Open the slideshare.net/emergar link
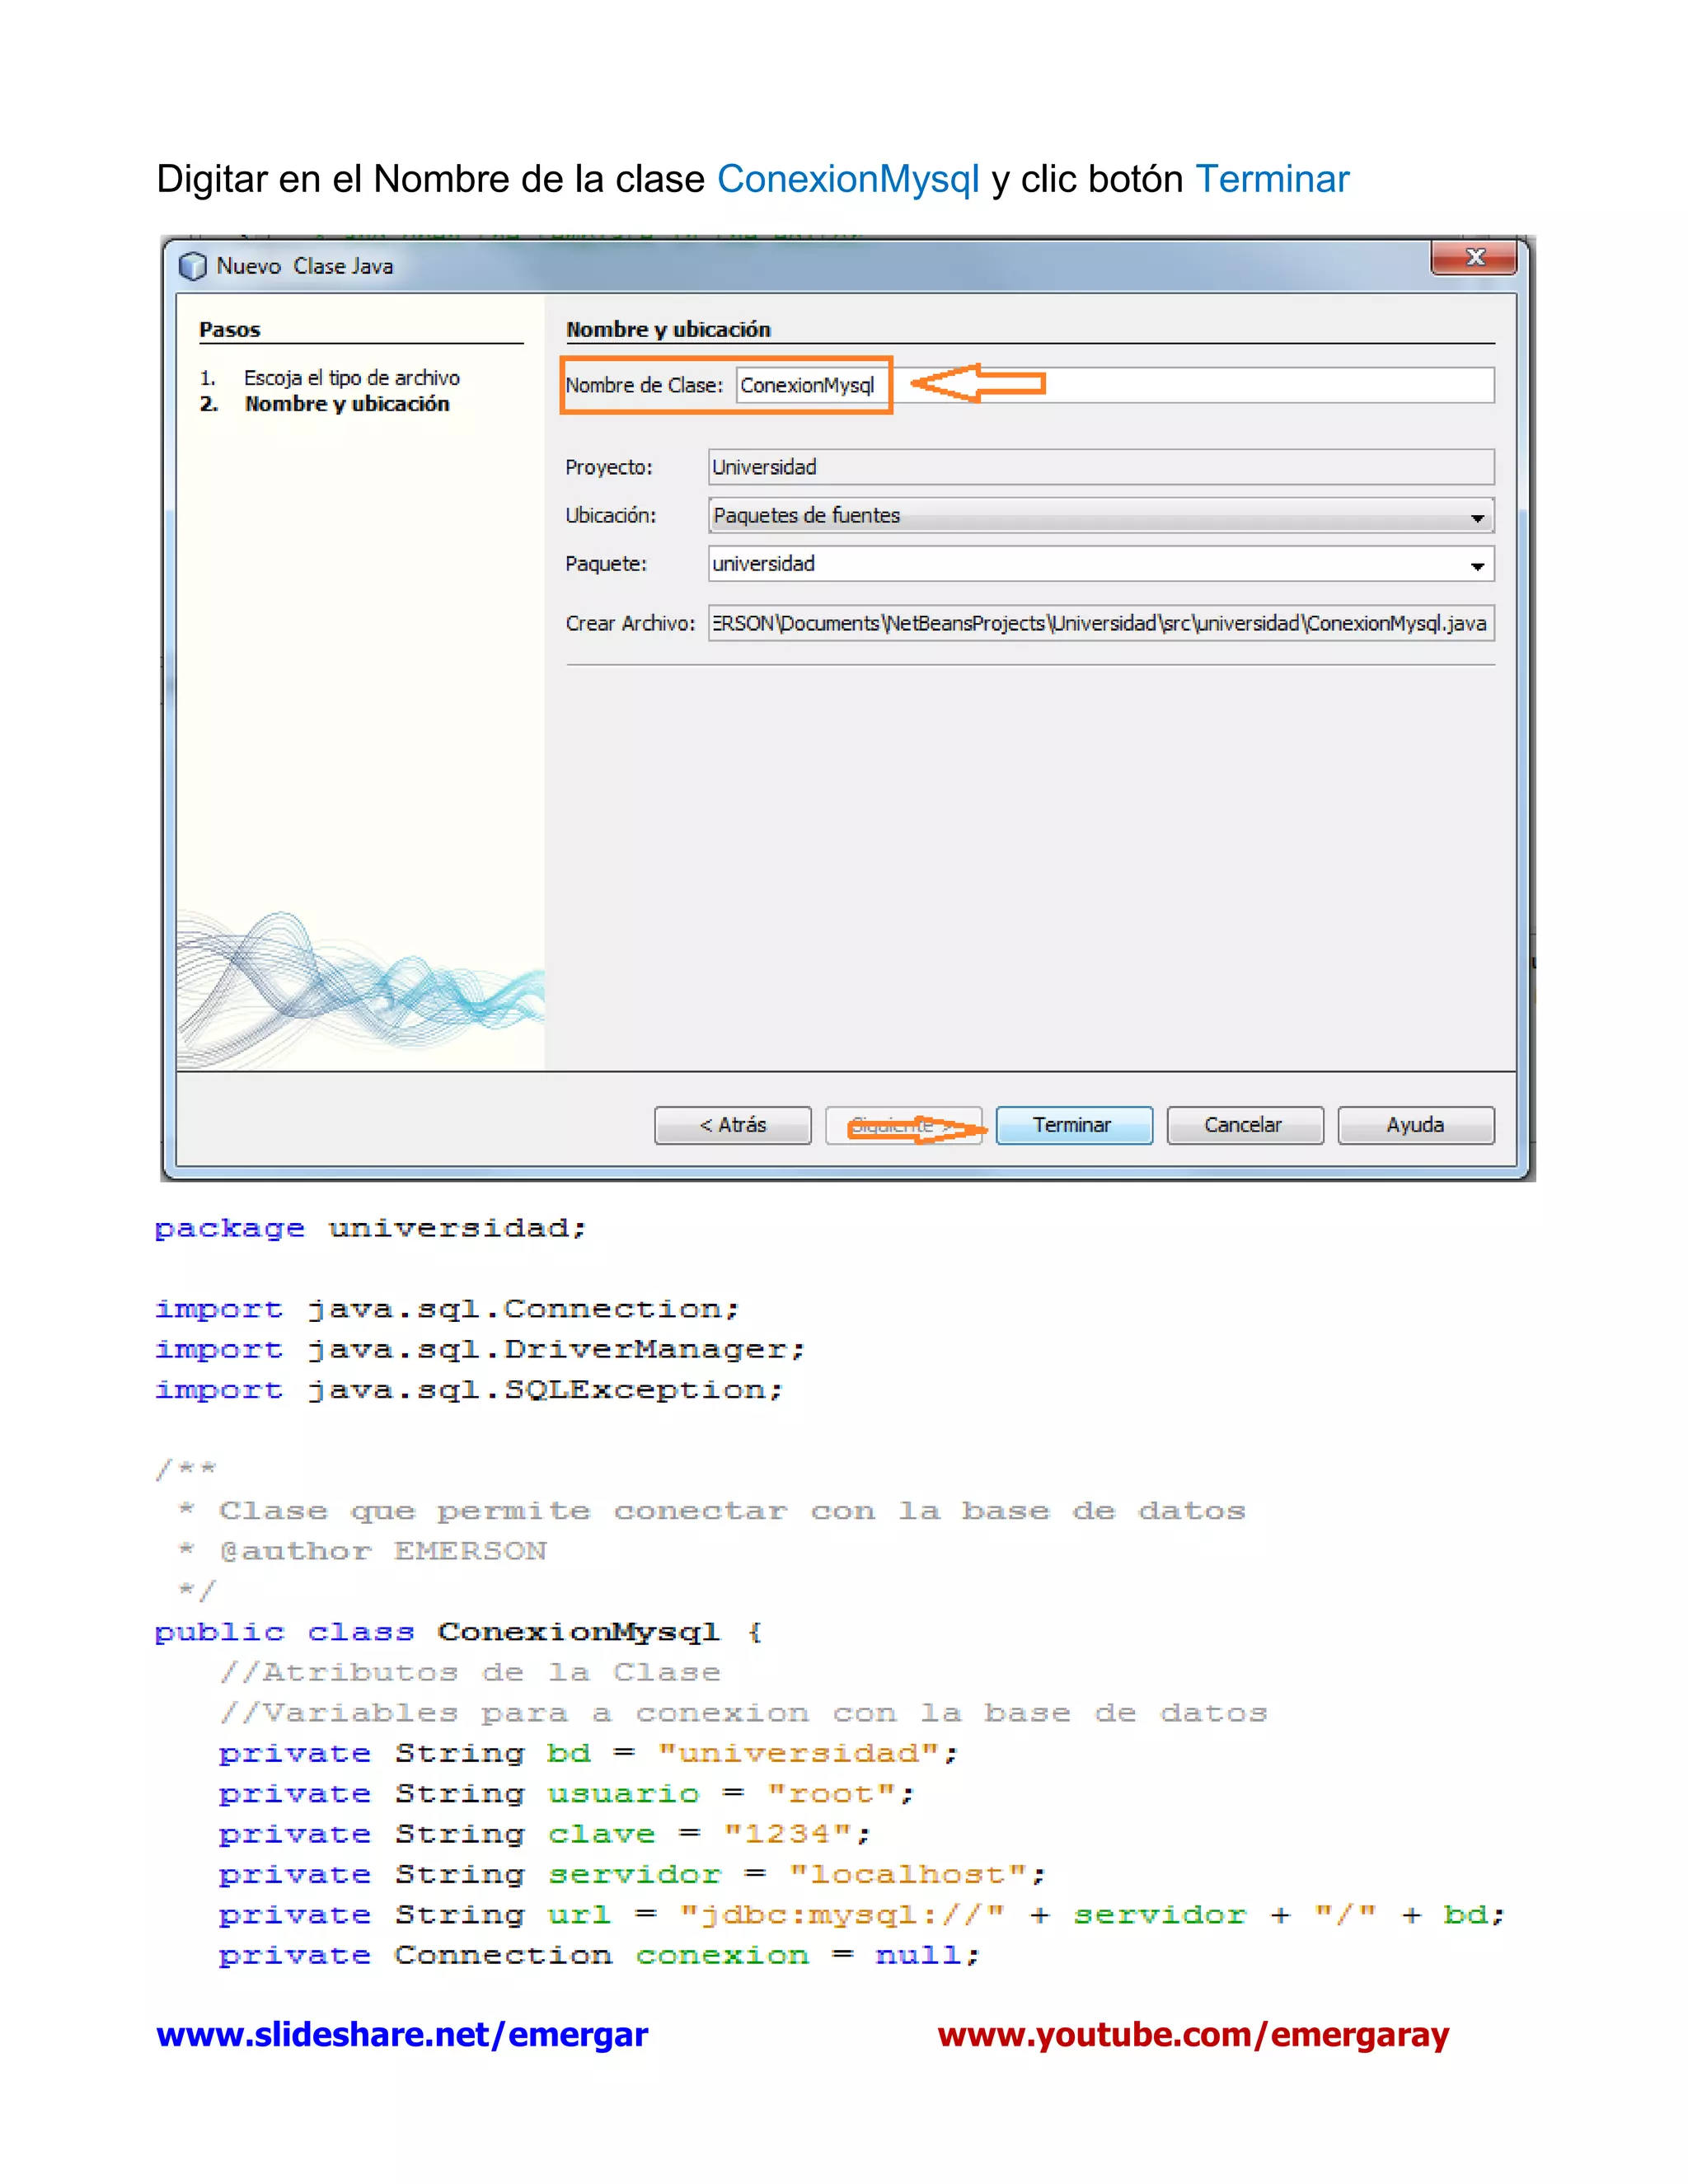 [402, 2034]
